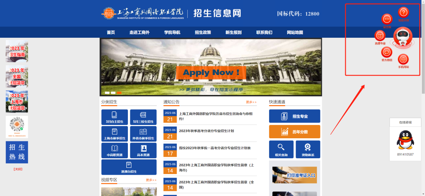The image size is (425, 196).
Task: Go to 首页 in navigation bar
Action: pos(111,33)
